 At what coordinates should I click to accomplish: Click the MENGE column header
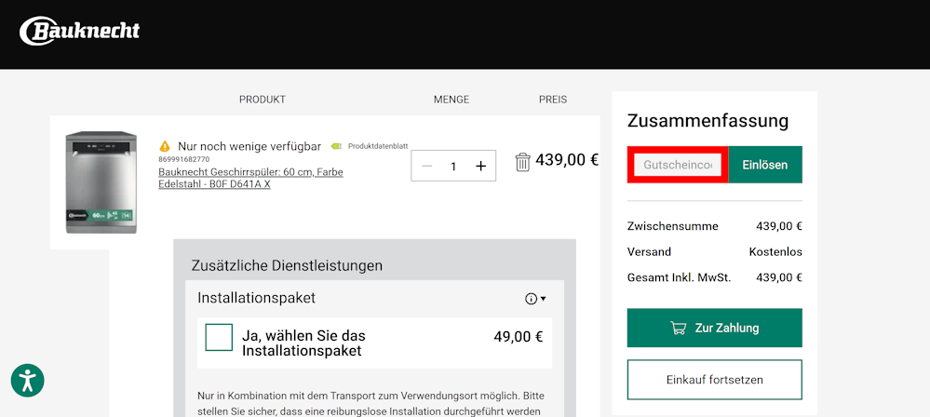click(x=452, y=100)
